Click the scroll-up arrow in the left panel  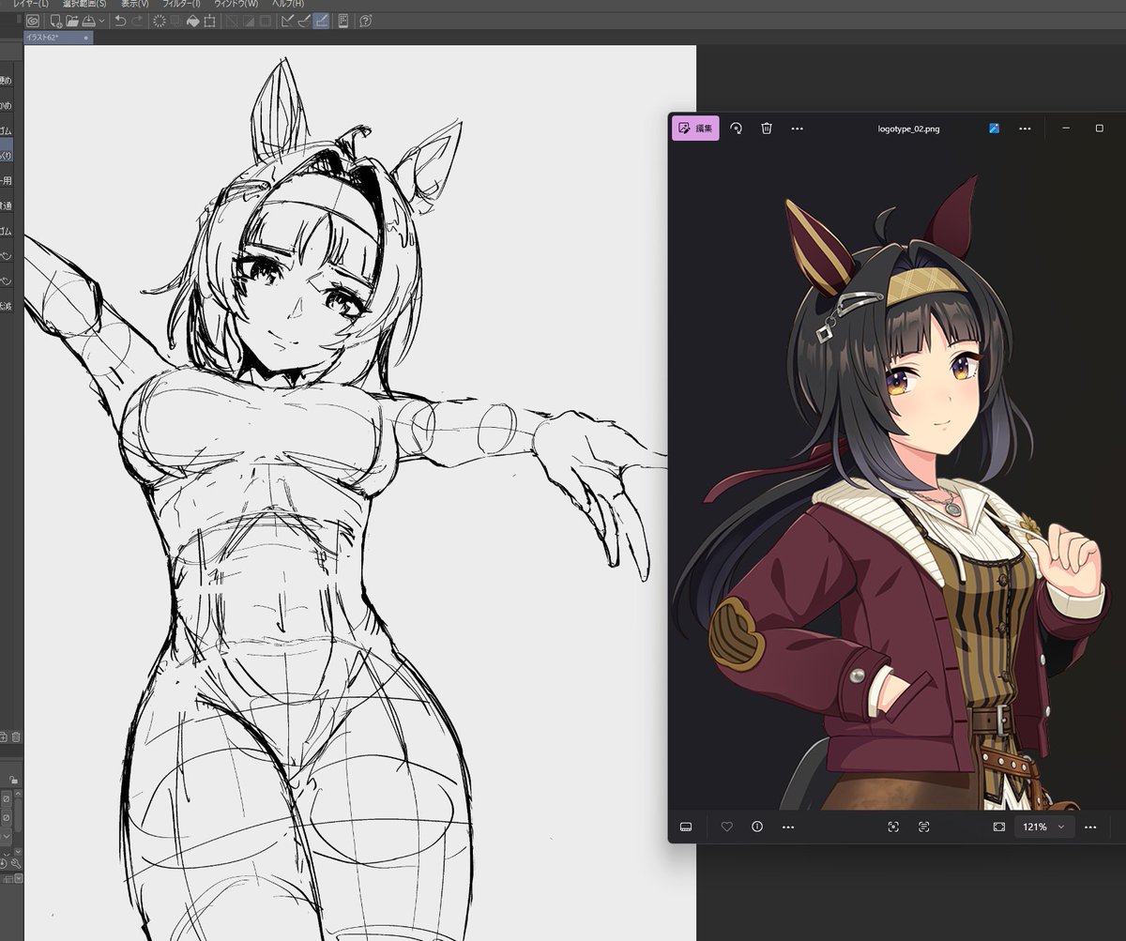[18, 794]
